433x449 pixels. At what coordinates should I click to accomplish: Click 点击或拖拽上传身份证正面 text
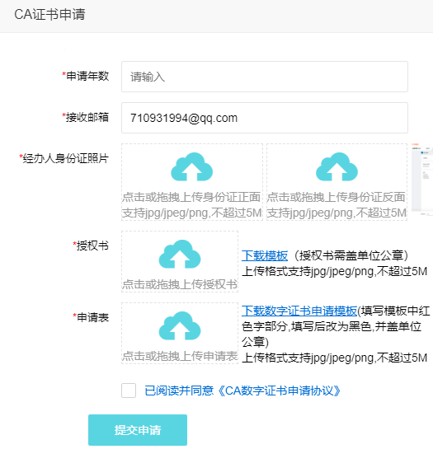pos(191,197)
